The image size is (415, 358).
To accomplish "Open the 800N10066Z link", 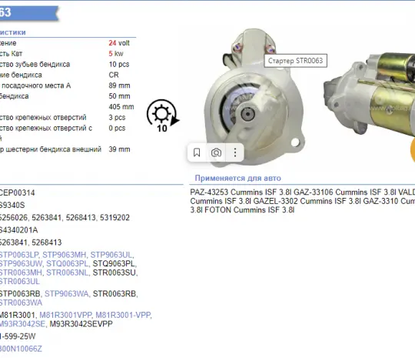I will pos(21,349).
